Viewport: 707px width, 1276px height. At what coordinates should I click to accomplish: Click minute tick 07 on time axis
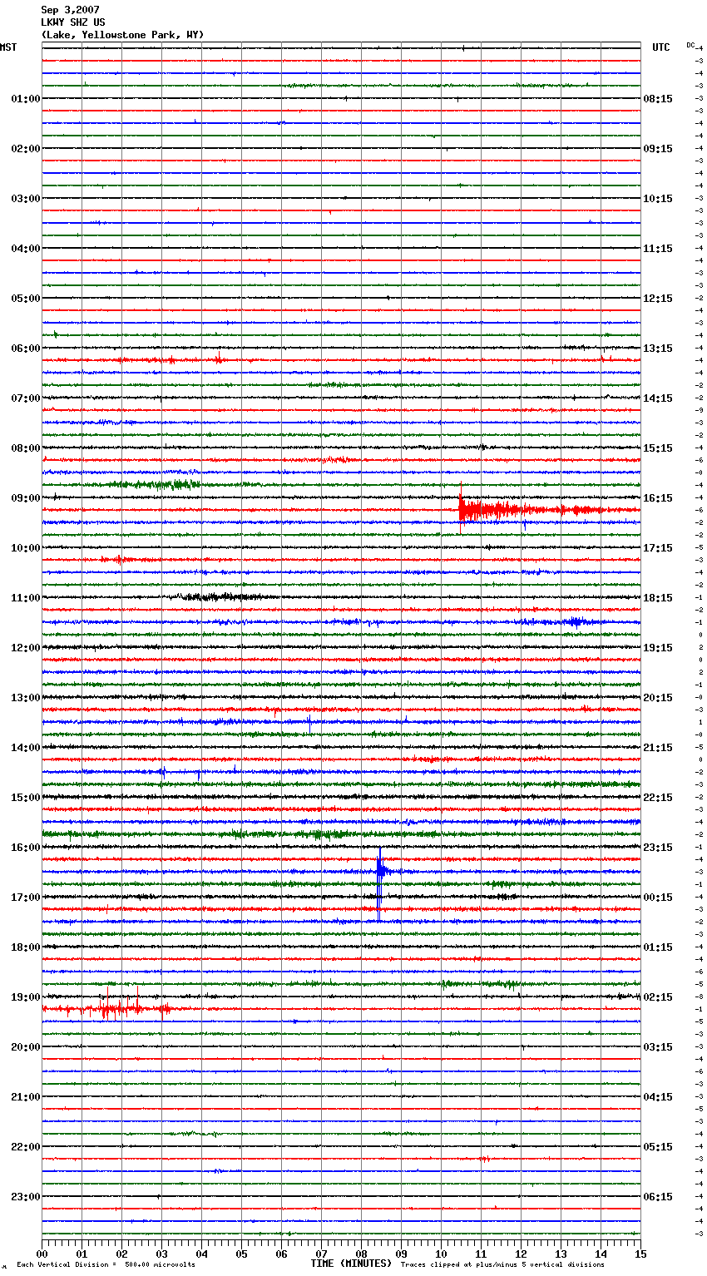(321, 1254)
